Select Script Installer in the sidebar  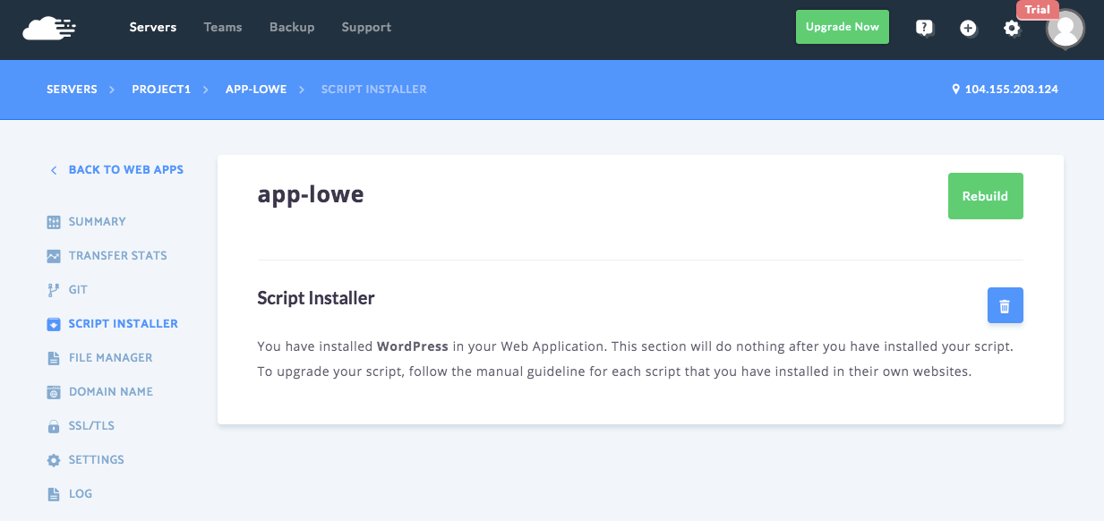tap(124, 324)
